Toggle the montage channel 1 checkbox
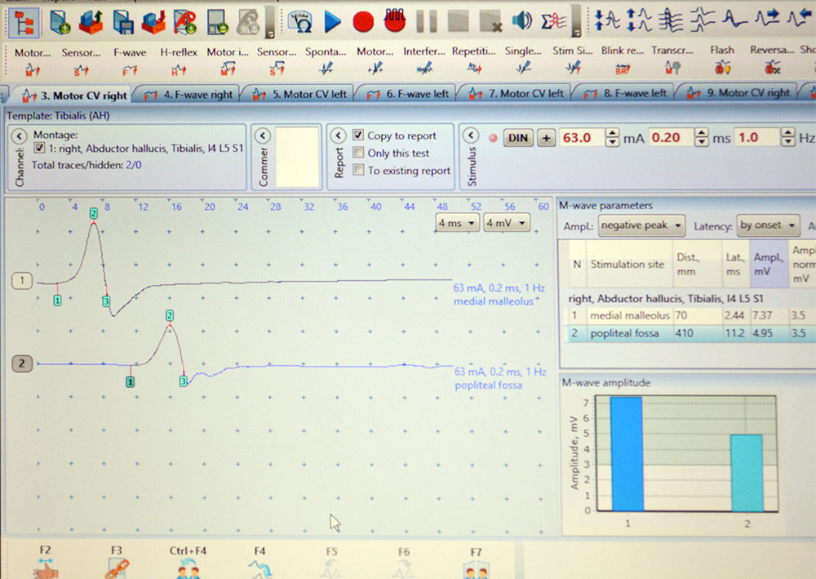This screenshot has width=816, height=579. 39,149
